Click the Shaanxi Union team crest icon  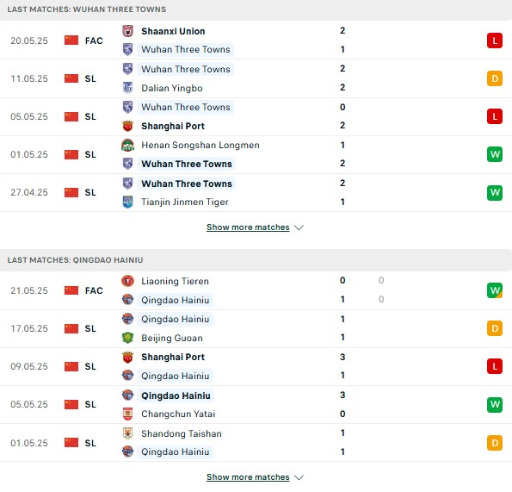click(x=127, y=31)
